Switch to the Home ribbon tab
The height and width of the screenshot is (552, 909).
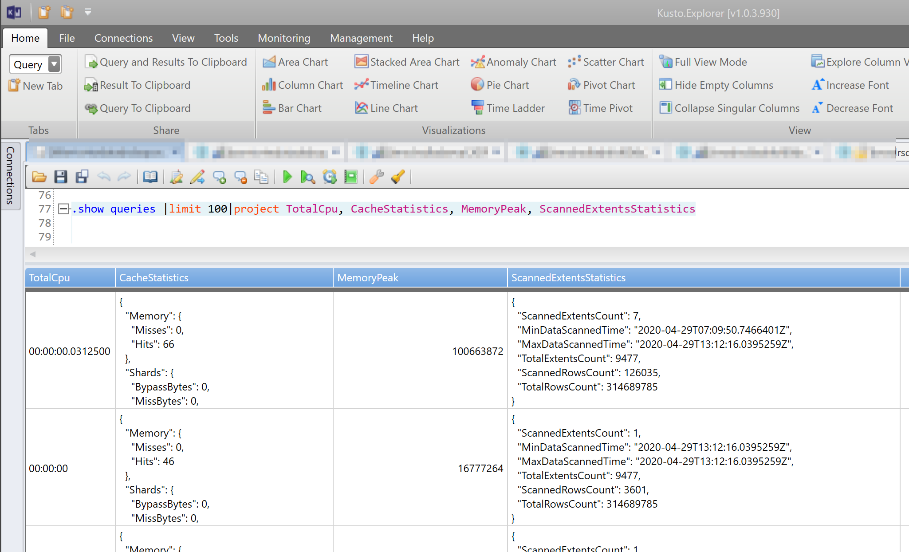(x=25, y=38)
